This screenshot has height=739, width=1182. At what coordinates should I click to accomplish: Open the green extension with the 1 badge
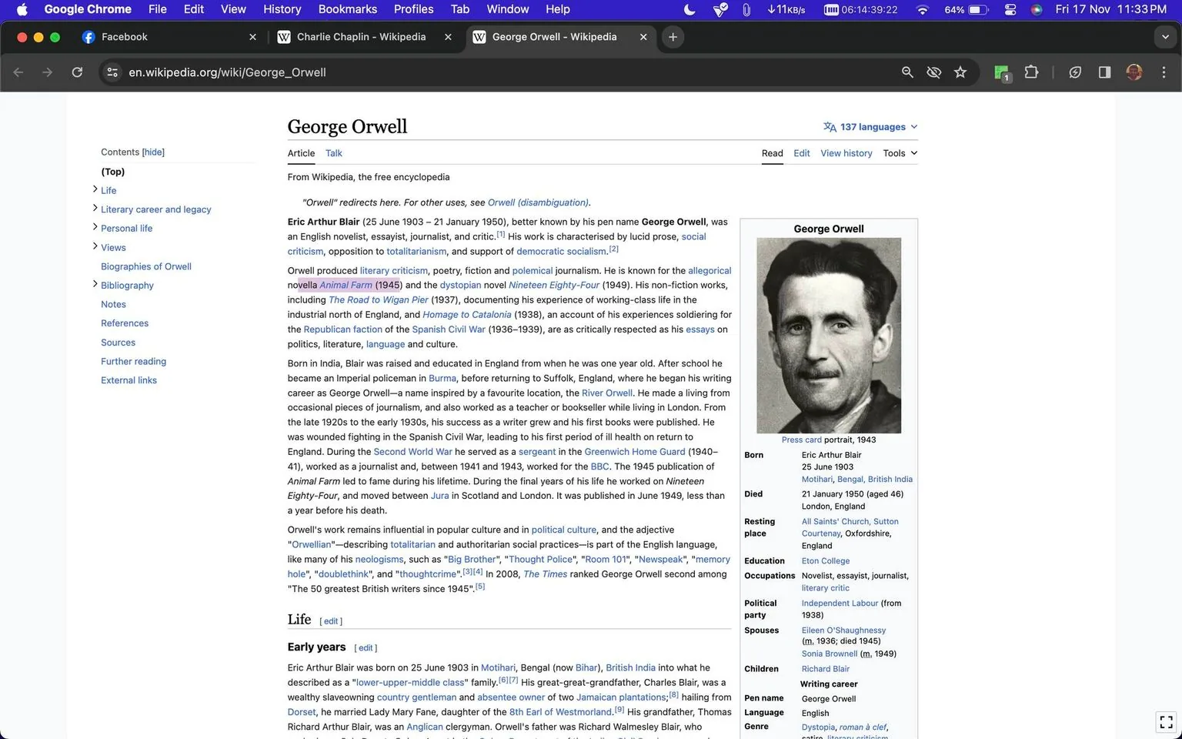tap(1000, 72)
